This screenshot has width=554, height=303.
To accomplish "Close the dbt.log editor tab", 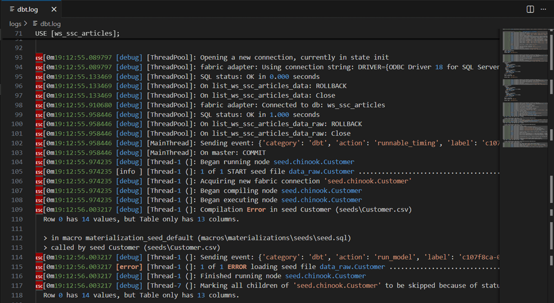I will pyautogui.click(x=54, y=10).
